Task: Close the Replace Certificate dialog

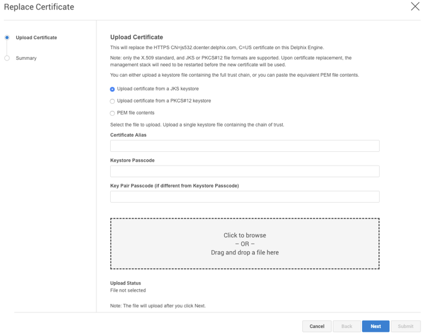Action: [415, 7]
